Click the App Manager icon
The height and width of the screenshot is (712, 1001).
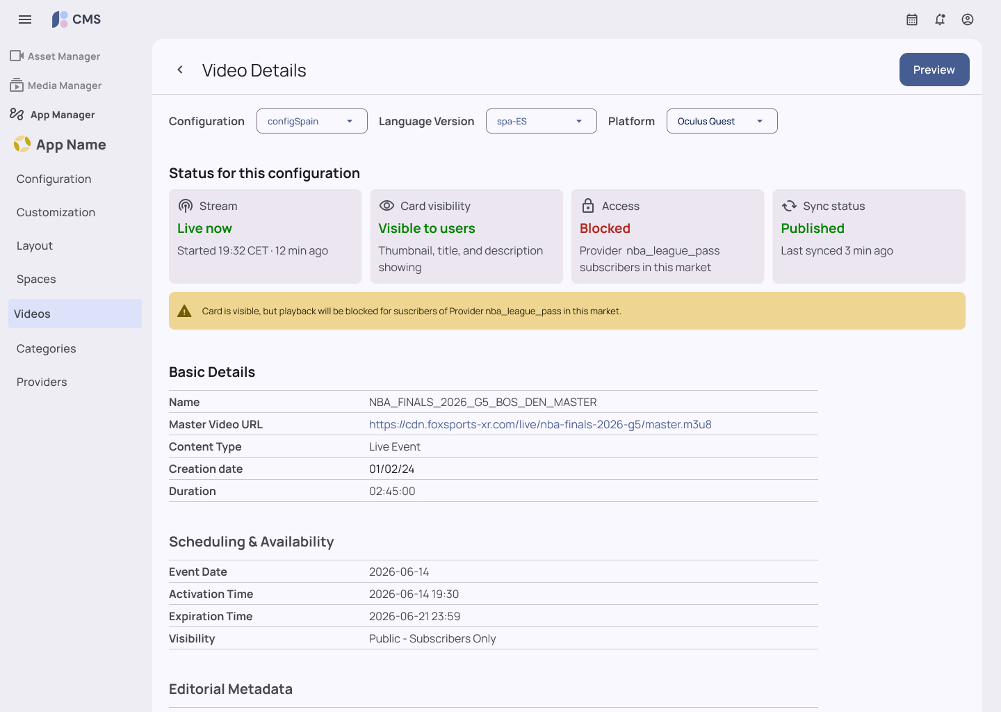click(x=17, y=114)
